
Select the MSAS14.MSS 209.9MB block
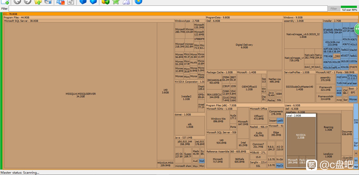[165, 164]
